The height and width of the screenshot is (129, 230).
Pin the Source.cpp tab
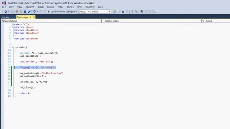(30, 17)
